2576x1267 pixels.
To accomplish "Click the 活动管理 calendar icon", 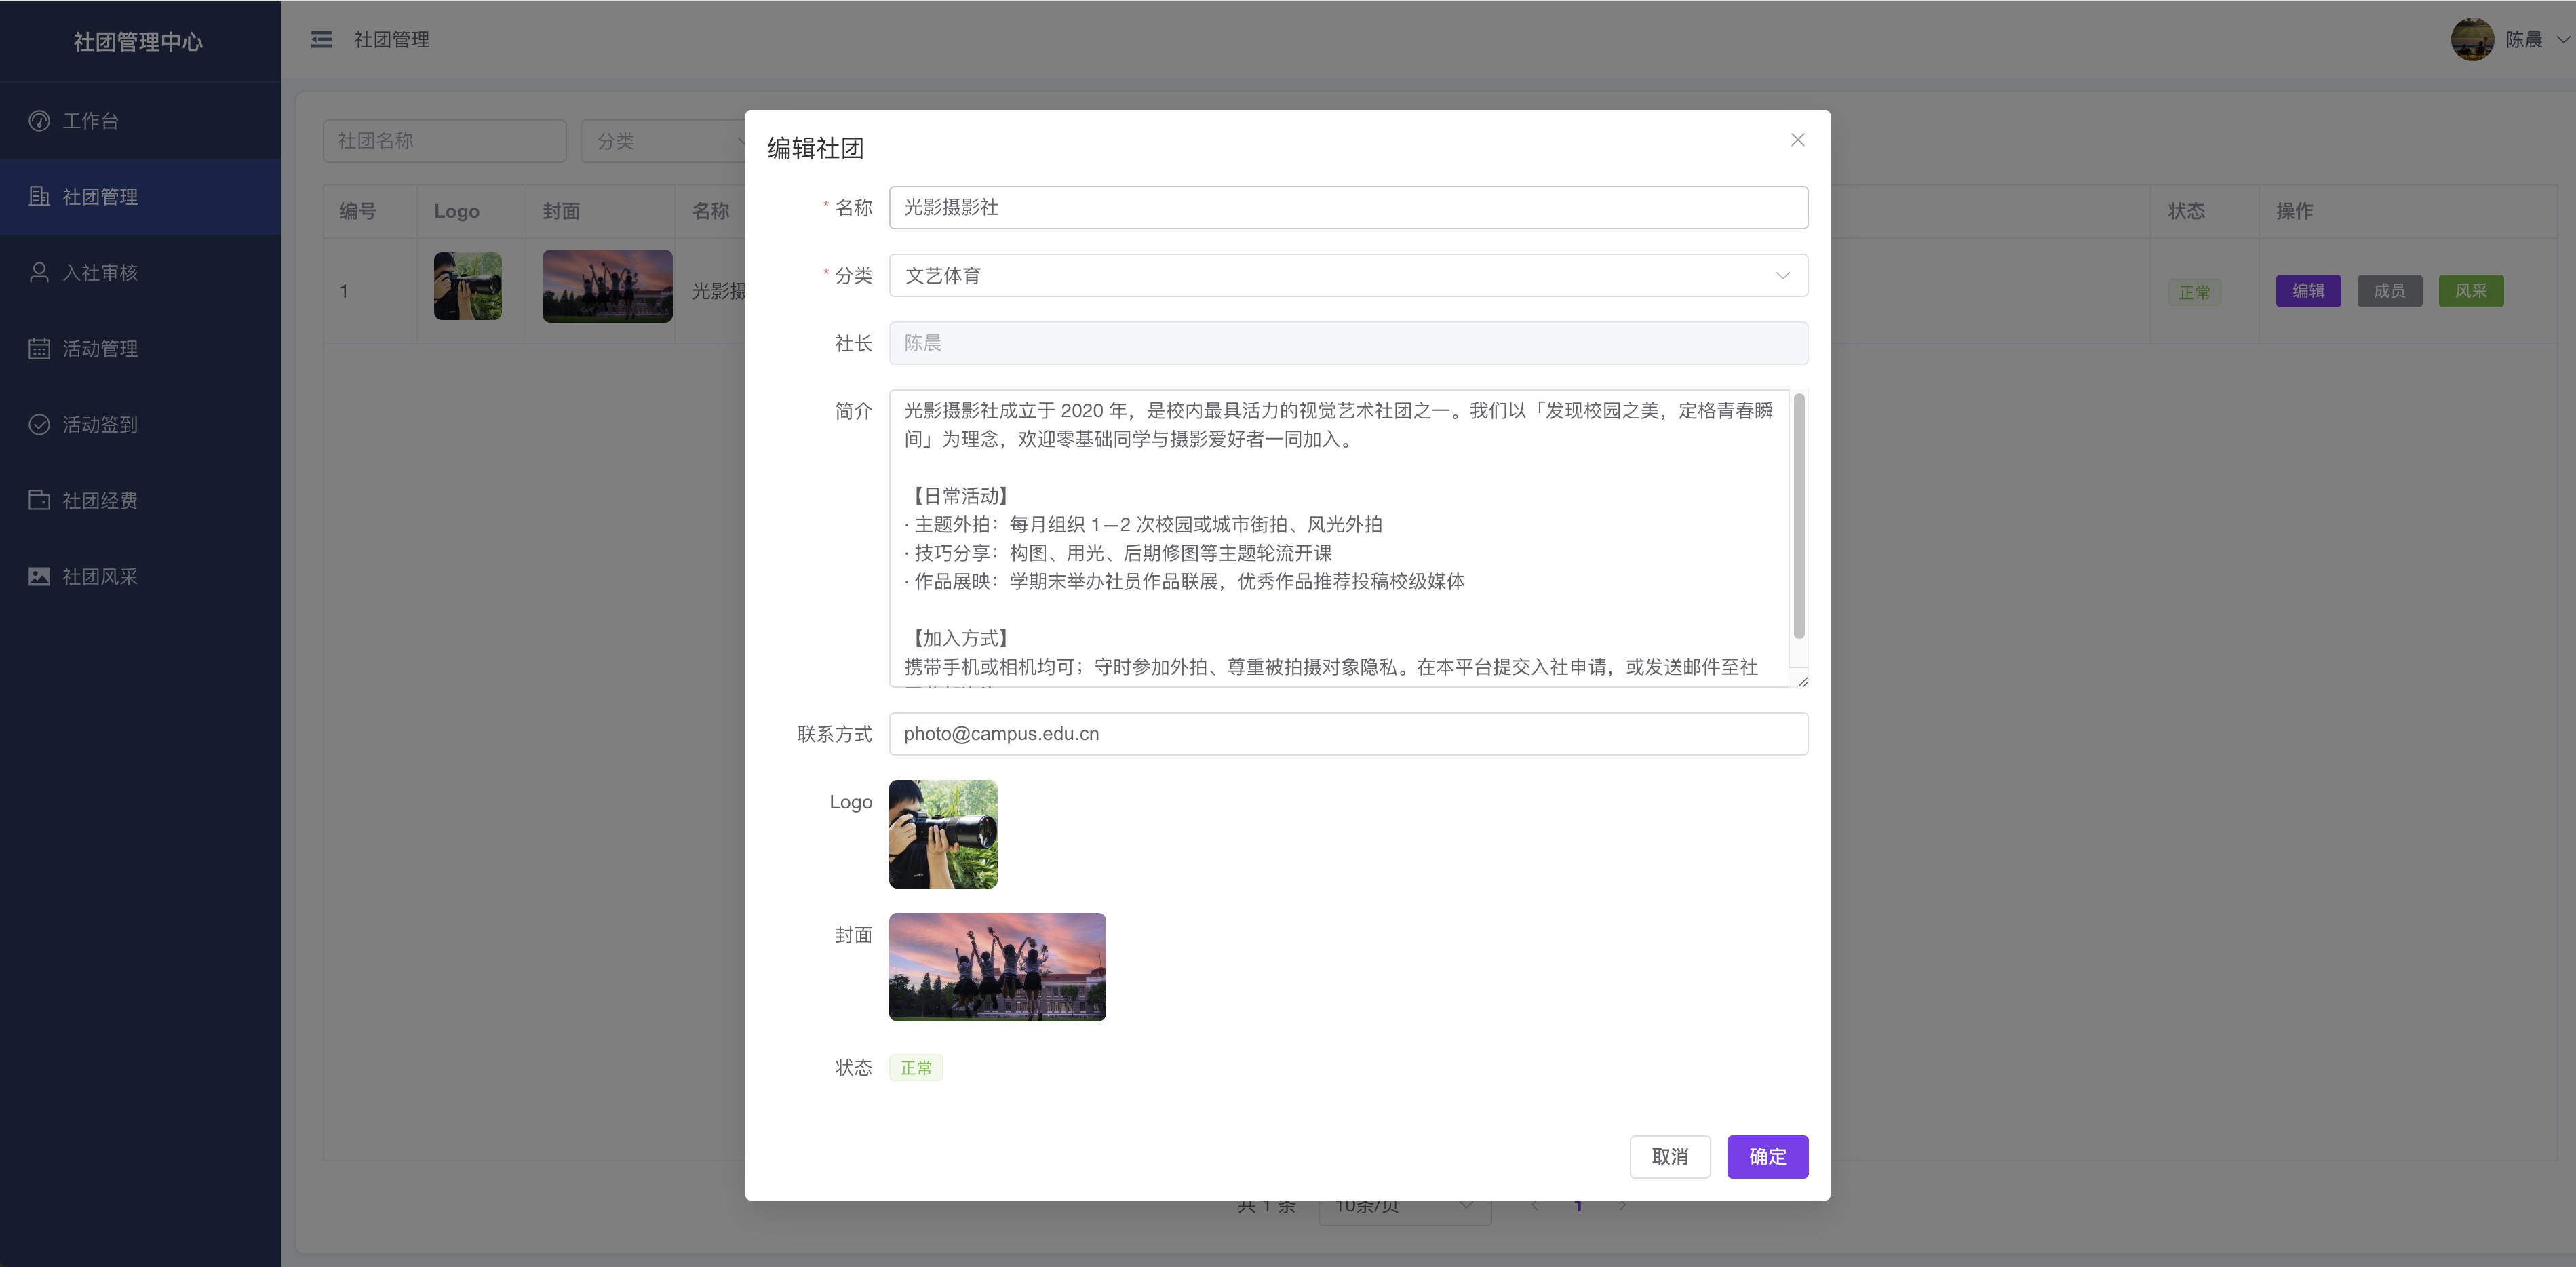I will pos(39,348).
